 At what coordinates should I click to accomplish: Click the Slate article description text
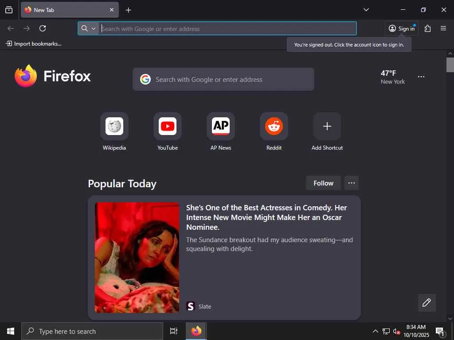270,244
